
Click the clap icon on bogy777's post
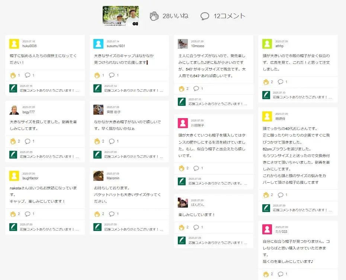(13, 141)
